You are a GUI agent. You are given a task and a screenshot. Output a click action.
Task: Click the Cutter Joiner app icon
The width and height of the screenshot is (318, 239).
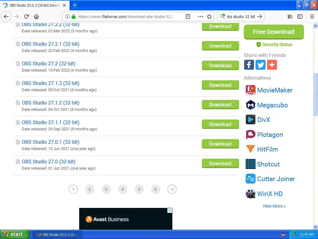coord(251,179)
